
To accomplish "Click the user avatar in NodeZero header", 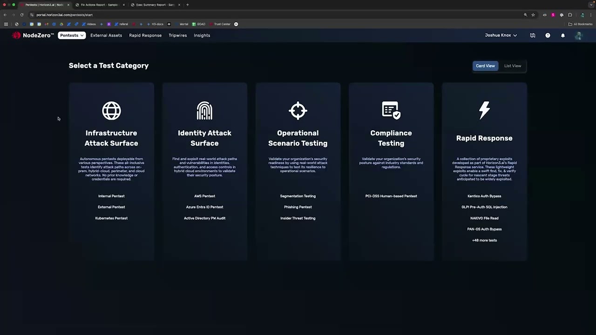I will pos(578,35).
